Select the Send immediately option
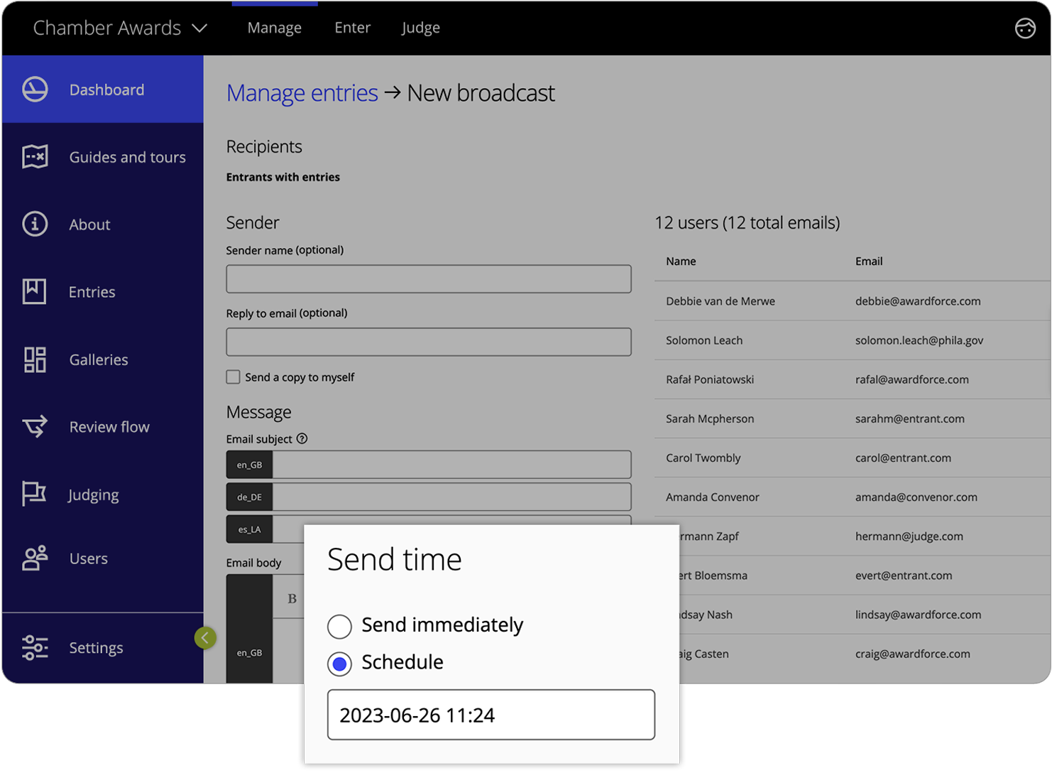 tap(339, 626)
